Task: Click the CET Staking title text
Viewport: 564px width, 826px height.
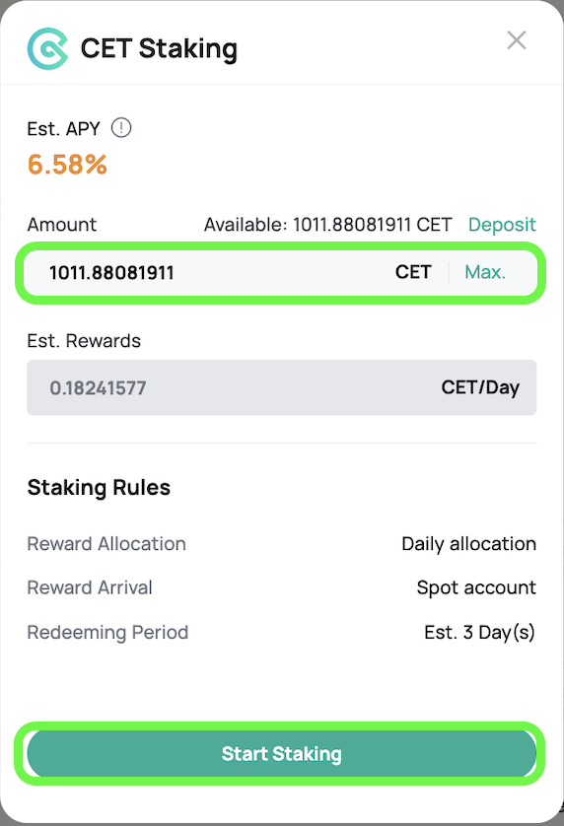Action: [159, 49]
